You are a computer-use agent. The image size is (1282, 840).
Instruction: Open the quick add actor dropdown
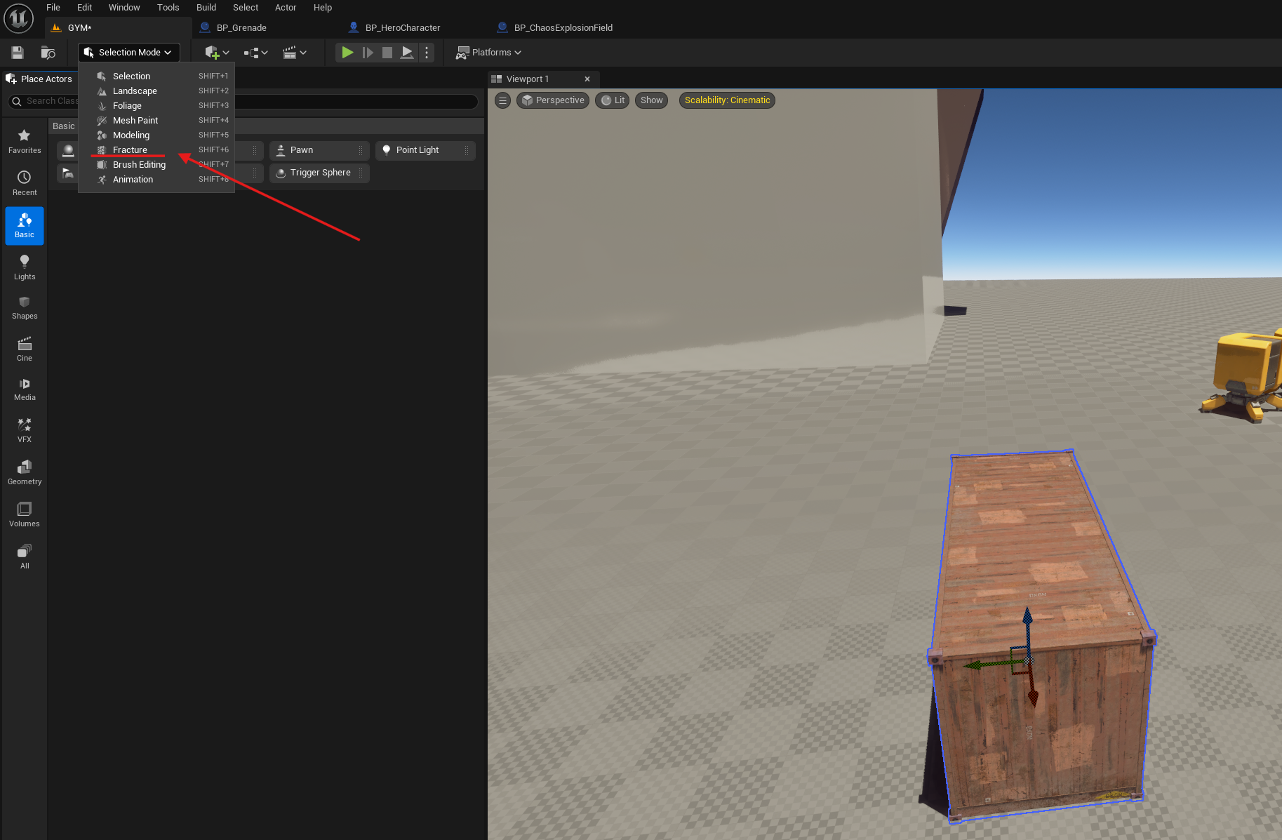217,53
